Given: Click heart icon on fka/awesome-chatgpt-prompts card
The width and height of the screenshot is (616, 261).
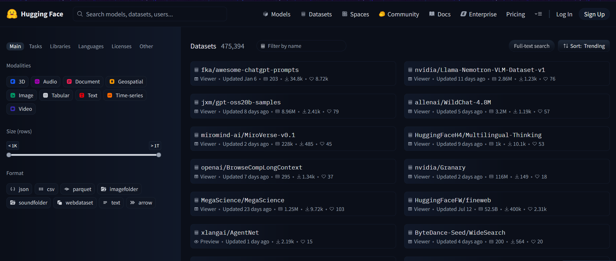Looking at the screenshot, I should click(311, 79).
